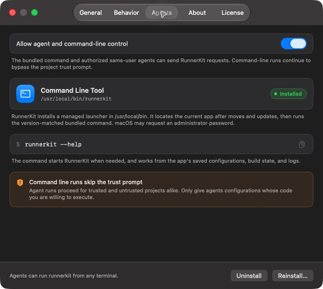Click the runnerkit --help command text

coord(53,144)
